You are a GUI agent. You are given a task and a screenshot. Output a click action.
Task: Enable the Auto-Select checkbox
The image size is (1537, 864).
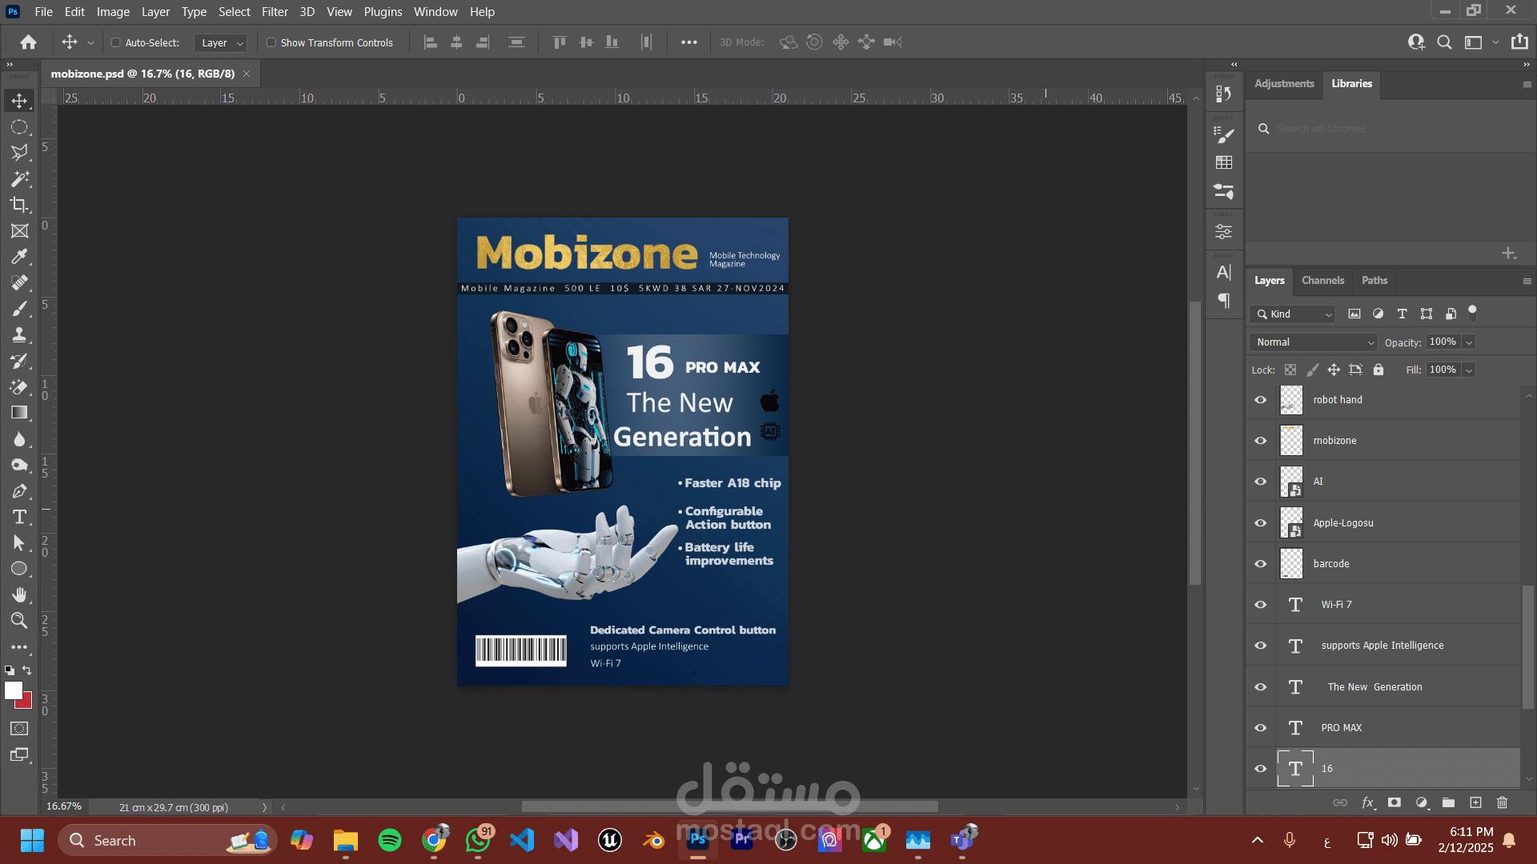(116, 42)
